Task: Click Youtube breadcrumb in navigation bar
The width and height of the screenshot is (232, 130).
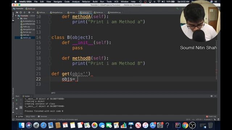Action: click(18, 9)
